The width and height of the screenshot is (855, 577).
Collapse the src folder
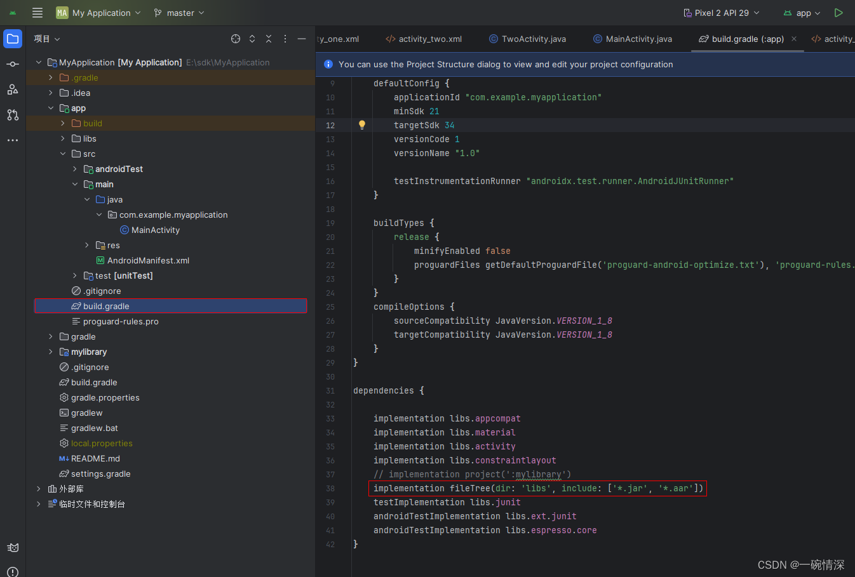[63, 154]
